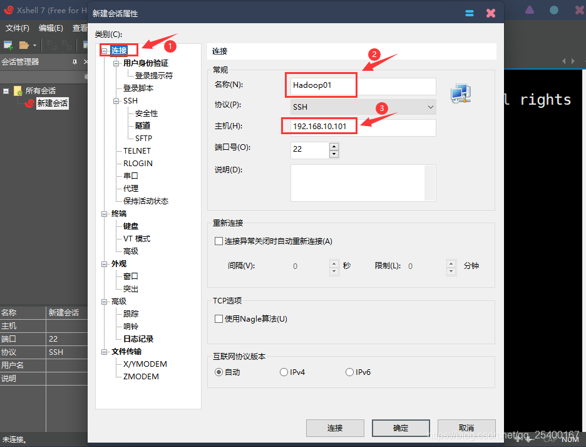
Task: Select 跟踪 in the category tree
Action: (x=131, y=313)
